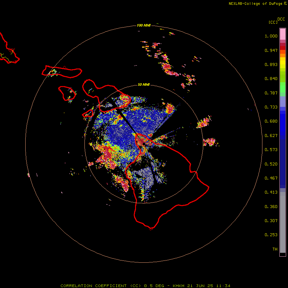Click the 0.680 legend value
The height and width of the screenshot is (288, 288).
[x=271, y=121]
